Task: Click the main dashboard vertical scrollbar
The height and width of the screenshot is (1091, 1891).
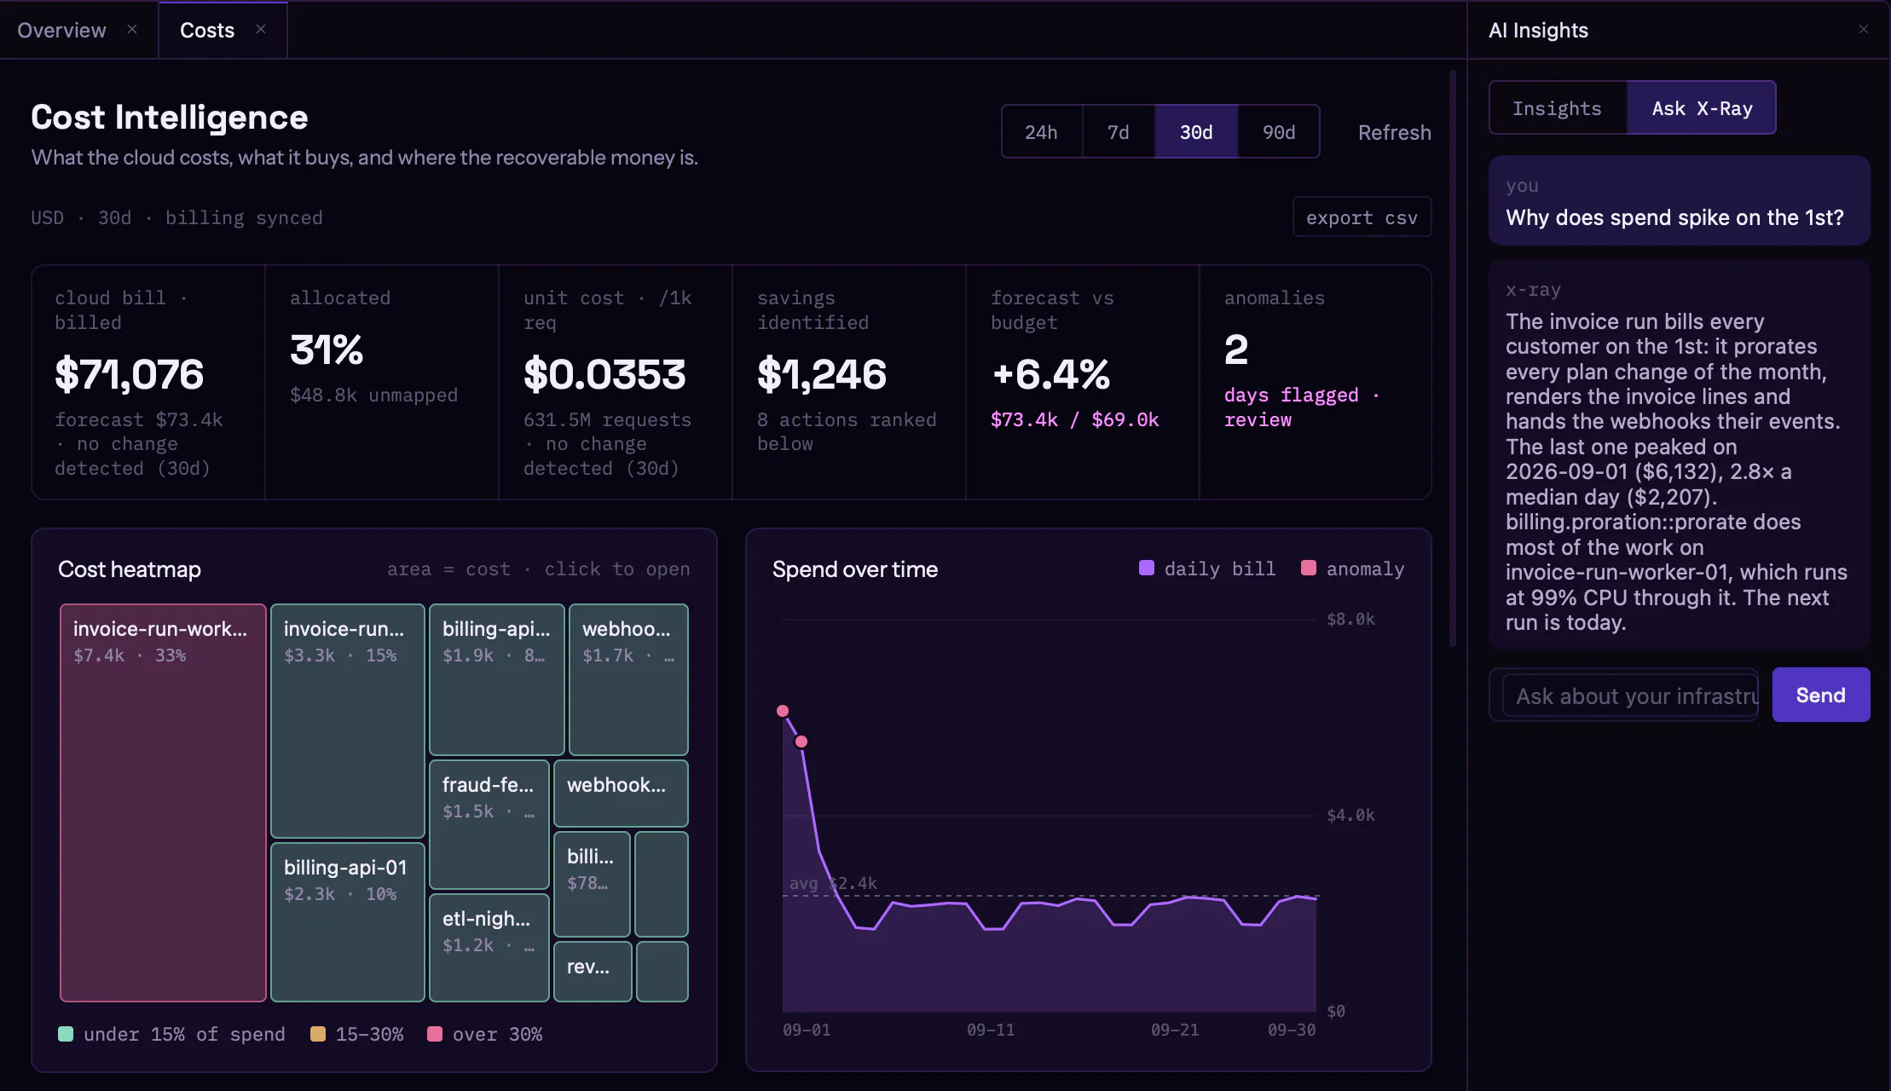Action: point(1453,358)
